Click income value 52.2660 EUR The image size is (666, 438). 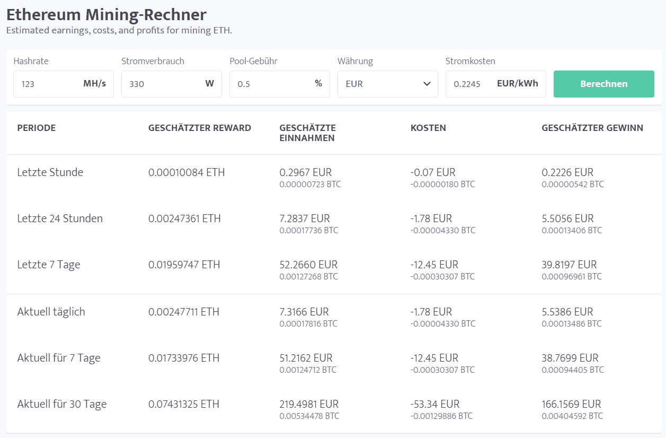(308, 265)
